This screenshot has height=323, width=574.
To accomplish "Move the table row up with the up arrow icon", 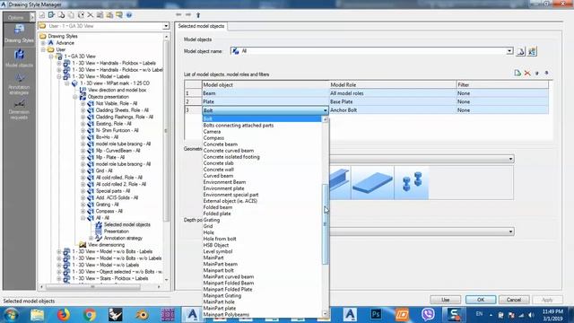I will (537, 74).
